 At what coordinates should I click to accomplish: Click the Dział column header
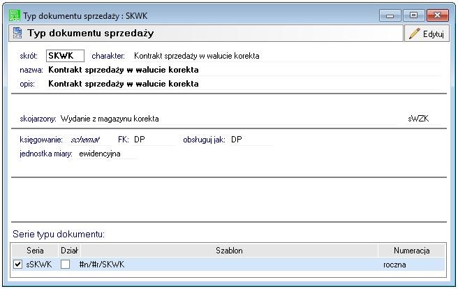point(69,250)
